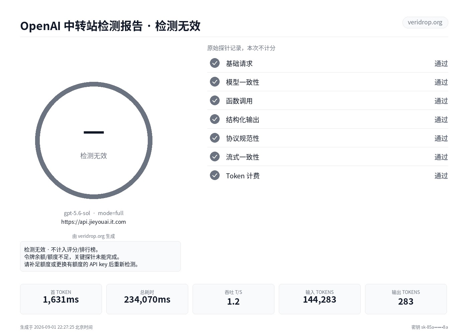
Task: Select the 输出 TOKENS 283 card
Action: pos(406,299)
